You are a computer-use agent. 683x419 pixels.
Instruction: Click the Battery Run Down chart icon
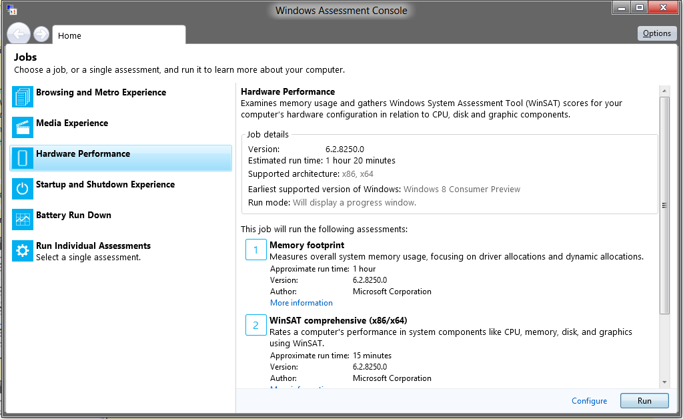22,219
